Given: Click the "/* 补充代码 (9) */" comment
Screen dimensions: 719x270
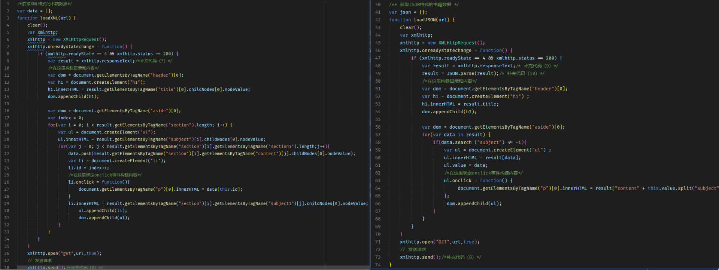Looking at the screenshot, I should 537,65.
